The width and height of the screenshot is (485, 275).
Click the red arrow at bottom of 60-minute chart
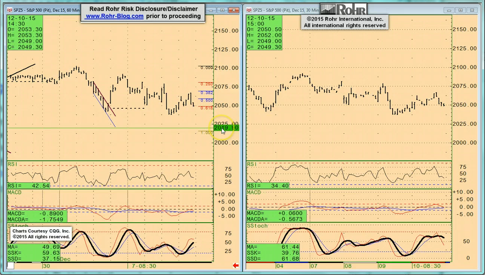tap(236, 266)
